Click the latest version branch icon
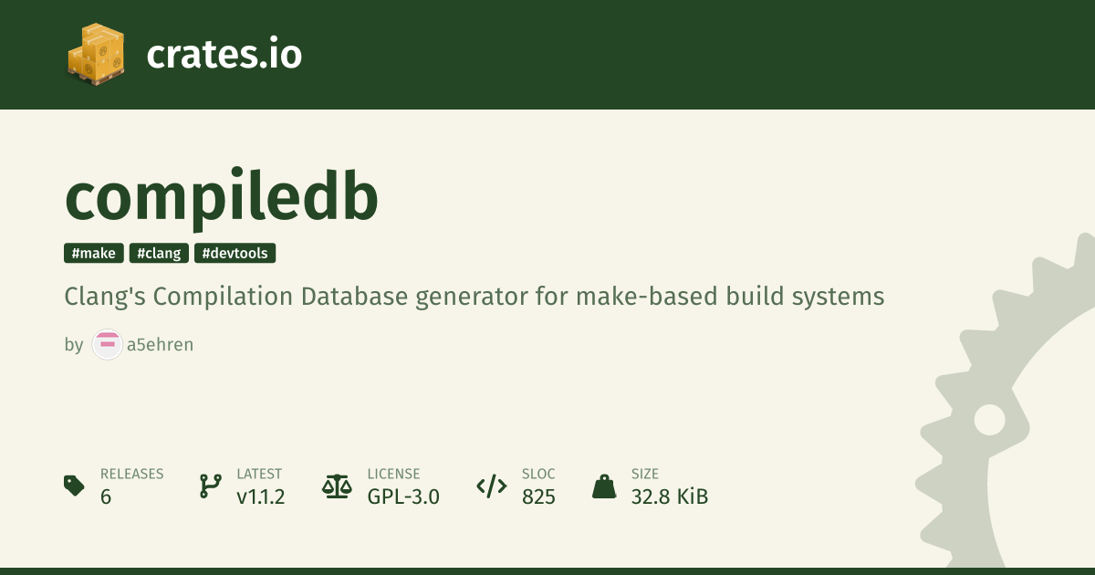Viewport: 1095px width, 575px height. point(211,486)
